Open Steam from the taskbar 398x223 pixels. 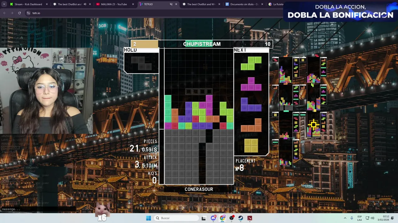(241, 218)
